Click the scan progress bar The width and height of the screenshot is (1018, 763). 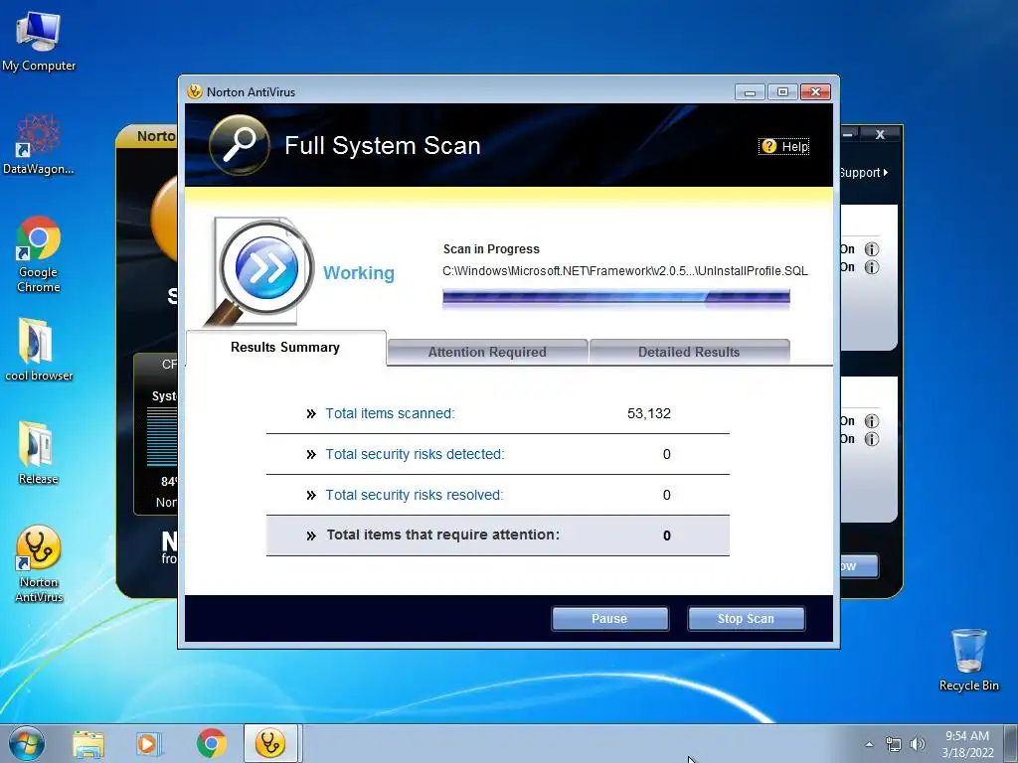(x=616, y=298)
